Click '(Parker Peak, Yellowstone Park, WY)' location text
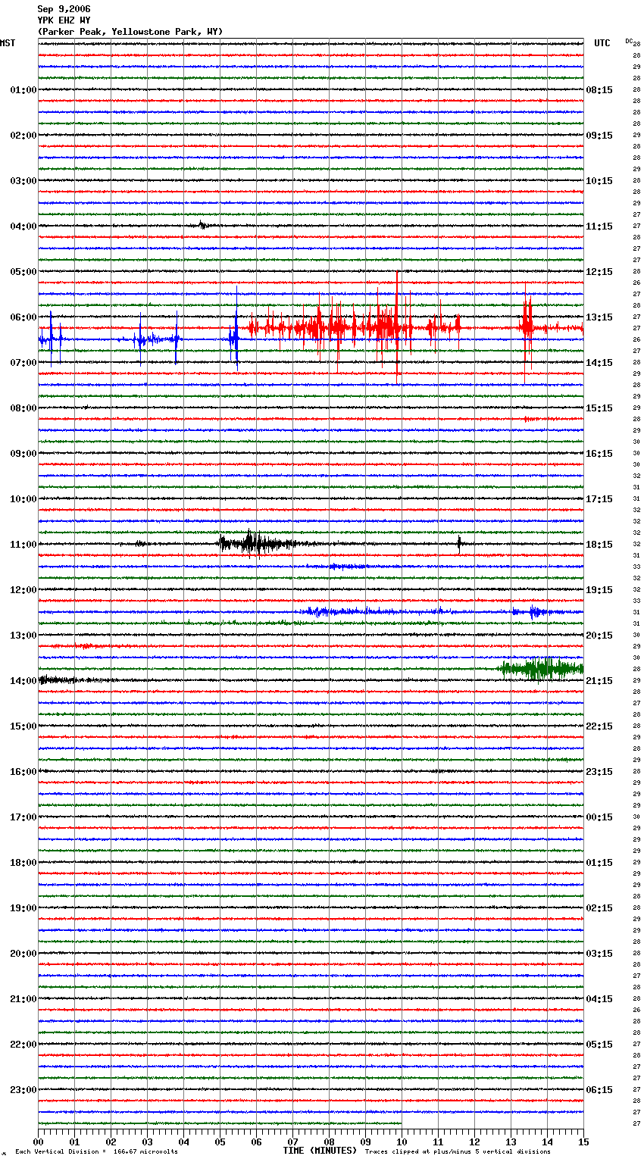Screen dimensions: 644x1162 coord(130,32)
